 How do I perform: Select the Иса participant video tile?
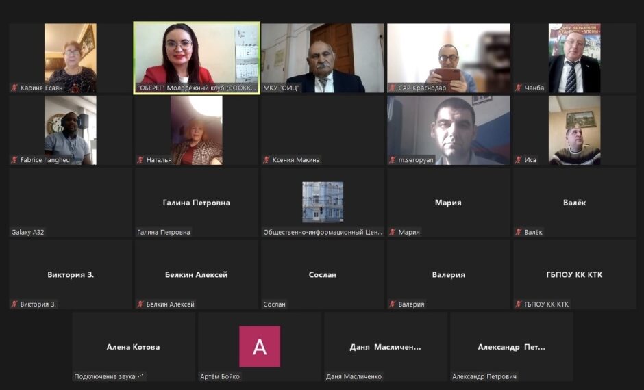[x=575, y=131]
